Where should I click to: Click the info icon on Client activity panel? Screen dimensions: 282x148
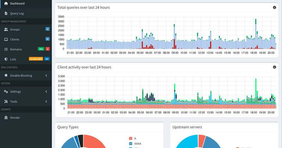click(275, 67)
